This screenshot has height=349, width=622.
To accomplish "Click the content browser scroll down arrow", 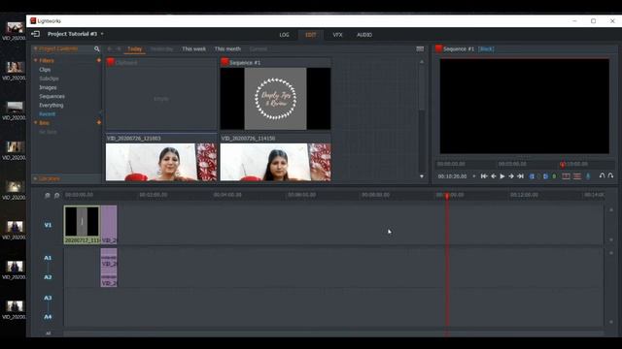I will click(422, 176).
